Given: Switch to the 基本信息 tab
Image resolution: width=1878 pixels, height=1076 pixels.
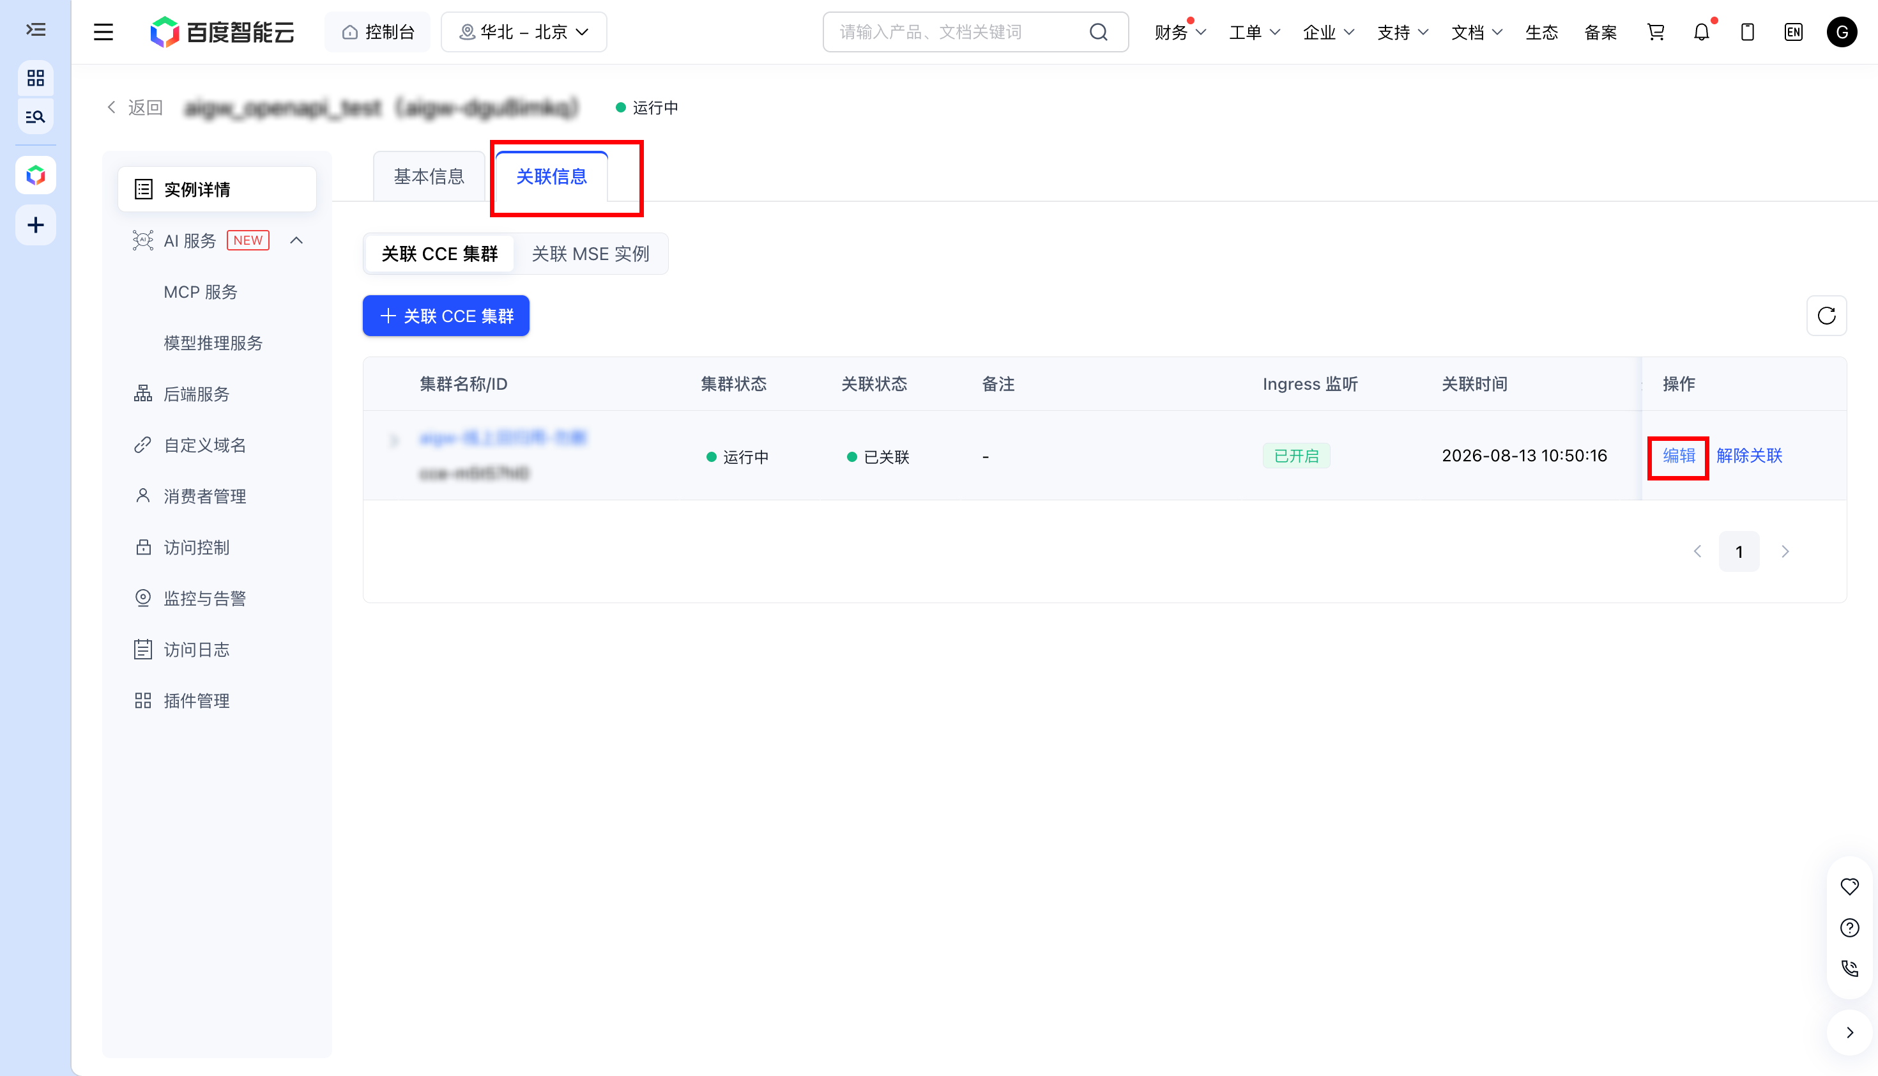Looking at the screenshot, I should point(429,176).
